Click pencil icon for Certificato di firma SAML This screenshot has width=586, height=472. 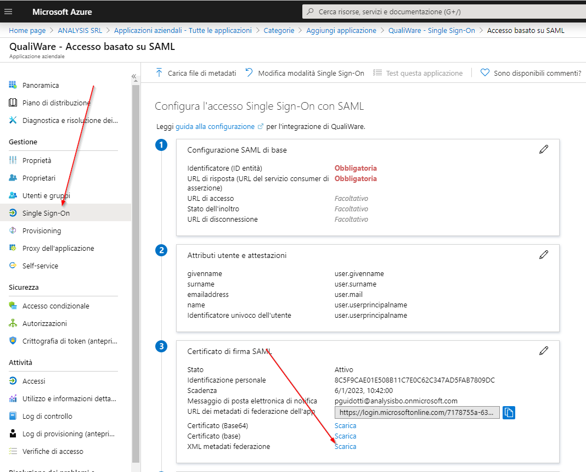click(x=544, y=350)
